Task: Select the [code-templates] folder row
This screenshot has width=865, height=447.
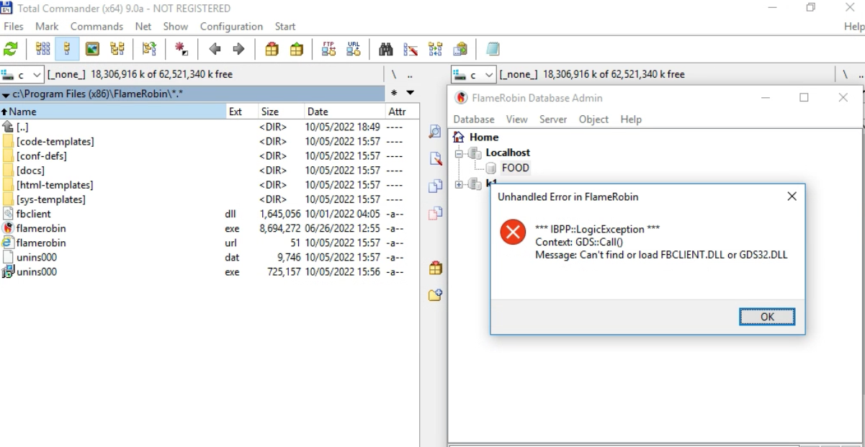Action: (209, 142)
